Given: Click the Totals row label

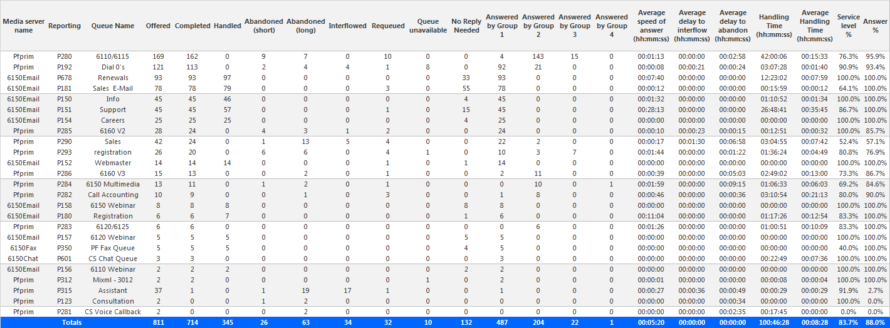Looking at the screenshot, I should coord(70,322).
